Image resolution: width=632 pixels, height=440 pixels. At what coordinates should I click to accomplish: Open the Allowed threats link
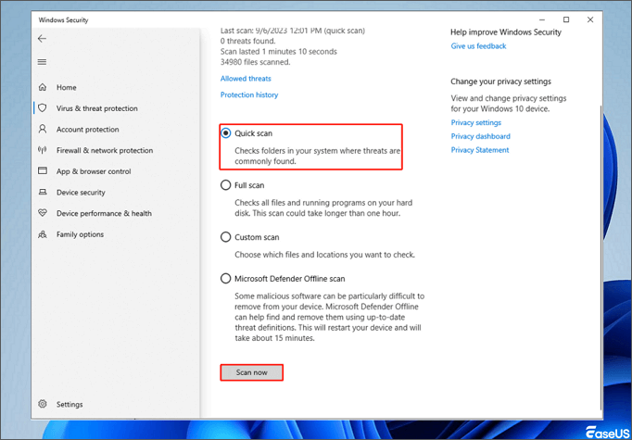[x=246, y=79]
